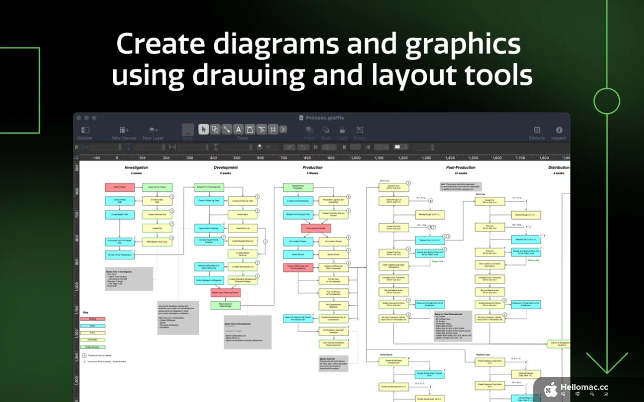Open the Style well
This screenshot has width=644, height=402.
click(188, 130)
